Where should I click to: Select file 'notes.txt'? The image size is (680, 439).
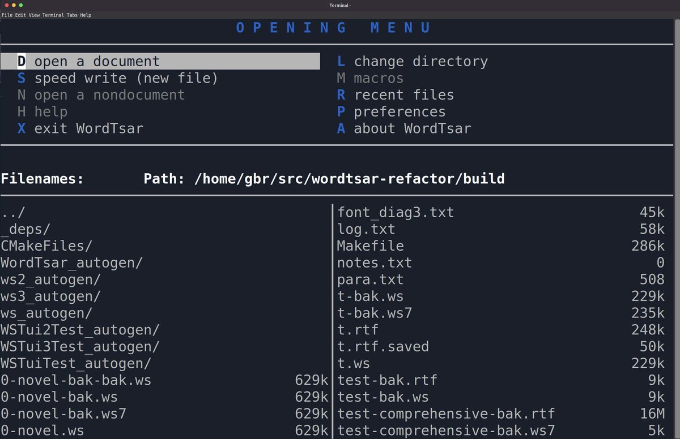click(375, 262)
